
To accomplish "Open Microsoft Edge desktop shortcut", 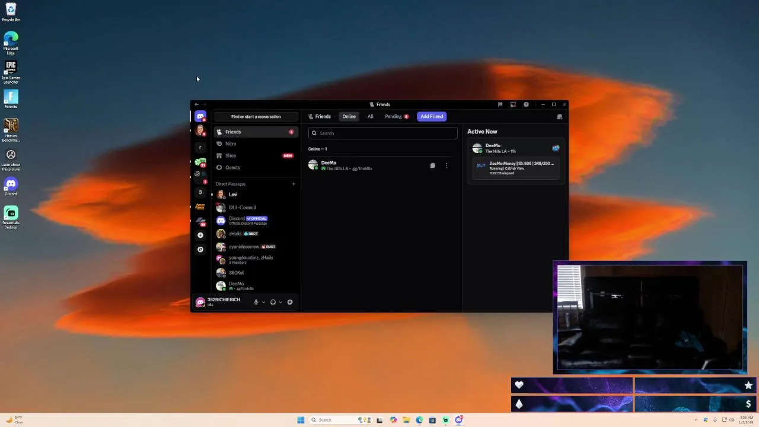I will (x=11, y=43).
